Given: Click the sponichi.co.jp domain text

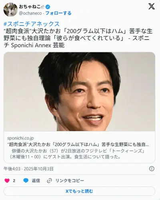Looking at the screenshot, I should [x=20, y=138].
